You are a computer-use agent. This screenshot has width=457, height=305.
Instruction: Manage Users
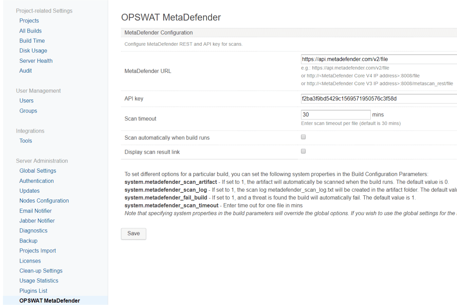coord(26,100)
